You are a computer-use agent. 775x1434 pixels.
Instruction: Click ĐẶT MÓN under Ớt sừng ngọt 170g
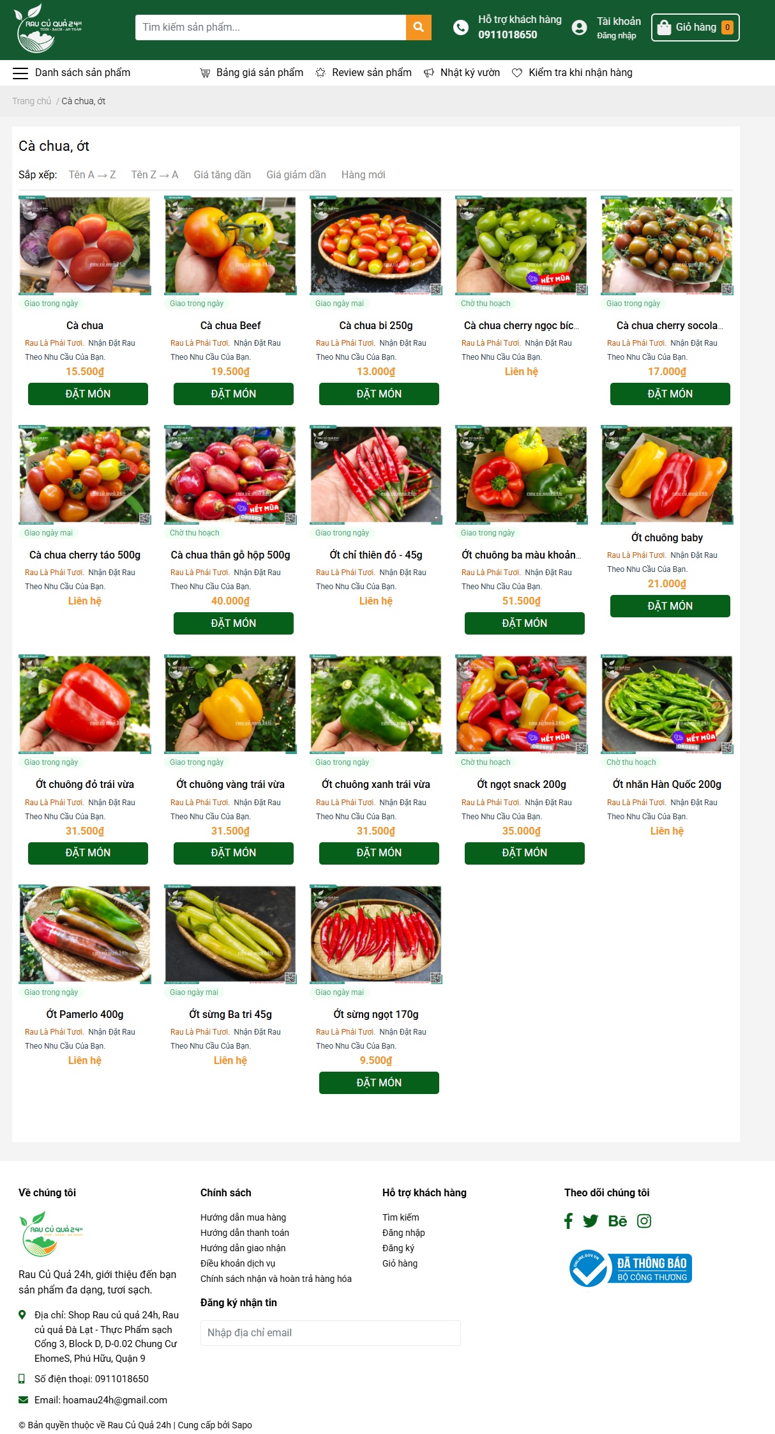tap(379, 1083)
